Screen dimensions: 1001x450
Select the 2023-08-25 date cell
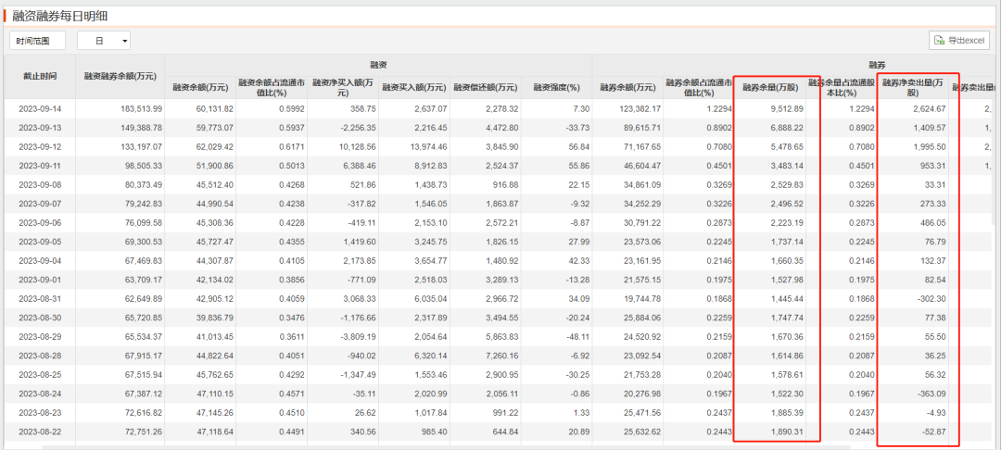(x=40, y=375)
